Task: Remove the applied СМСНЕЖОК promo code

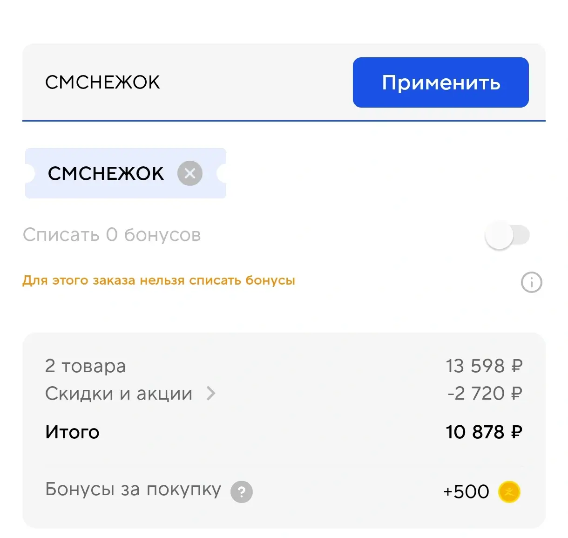Action: (190, 173)
